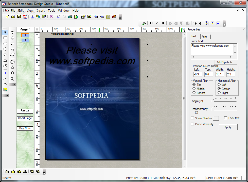The height and width of the screenshot is (182, 248).
Task: Select Center horizontal alignment
Action: point(219,89)
